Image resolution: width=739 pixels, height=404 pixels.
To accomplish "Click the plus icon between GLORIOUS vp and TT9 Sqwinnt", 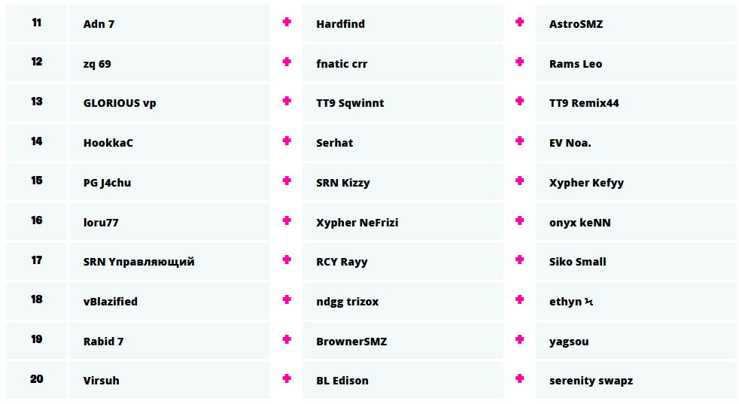I will (x=287, y=102).
